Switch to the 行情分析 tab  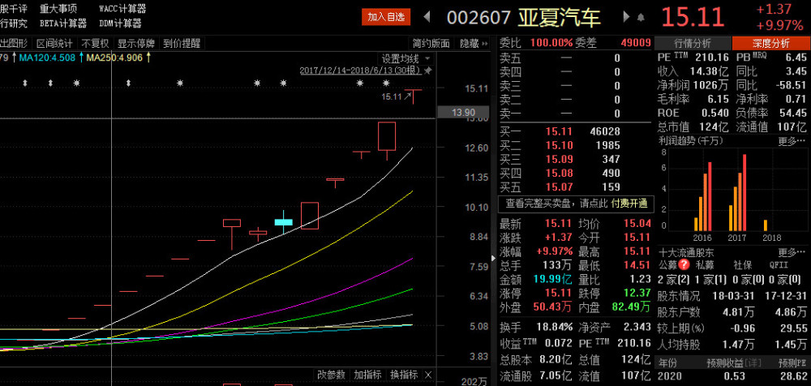[x=693, y=44]
